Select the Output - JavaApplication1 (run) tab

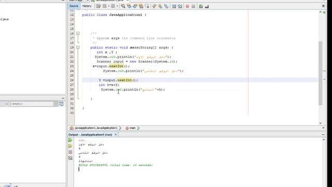tap(90, 135)
